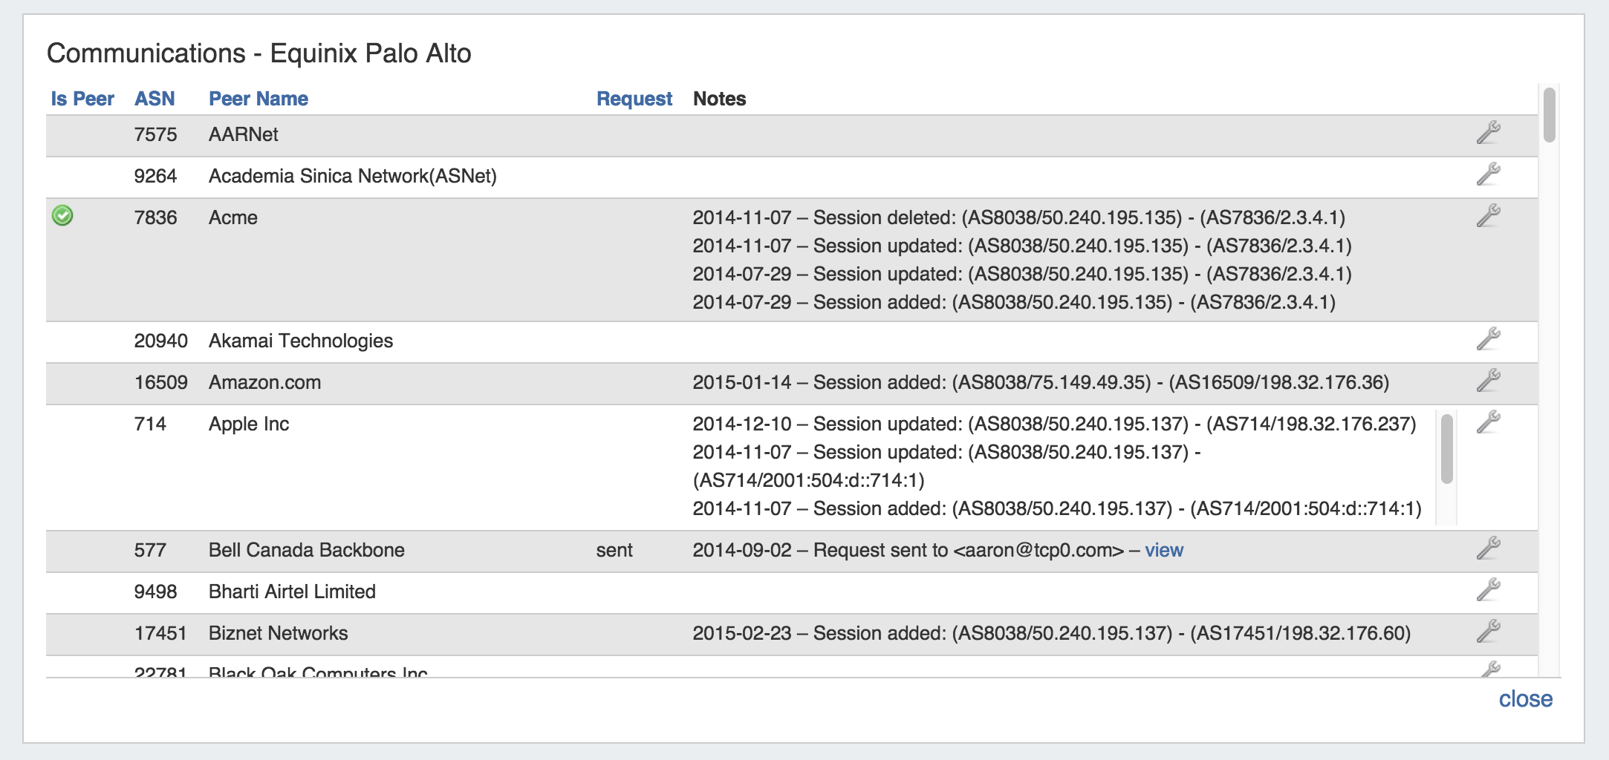Screen dimensions: 1609x760
Task: Sort table by Is Peer column
Action: click(82, 99)
